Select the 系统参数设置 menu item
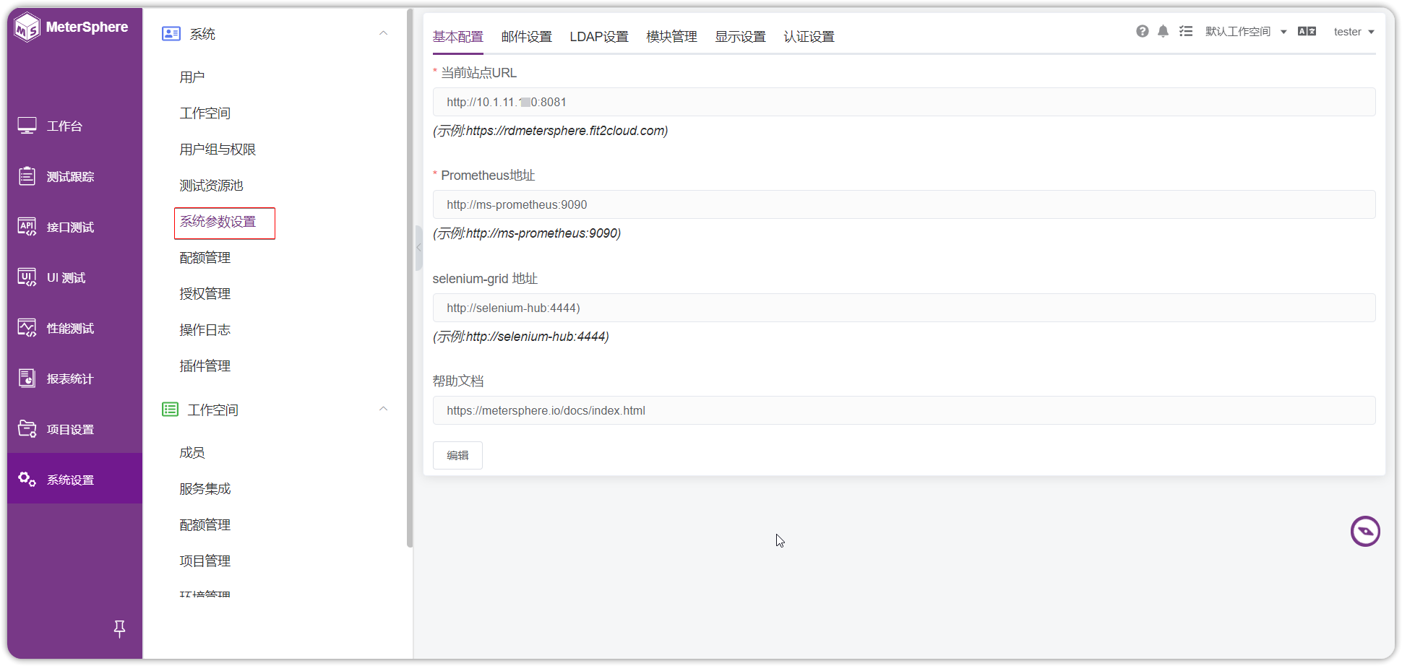 (218, 222)
